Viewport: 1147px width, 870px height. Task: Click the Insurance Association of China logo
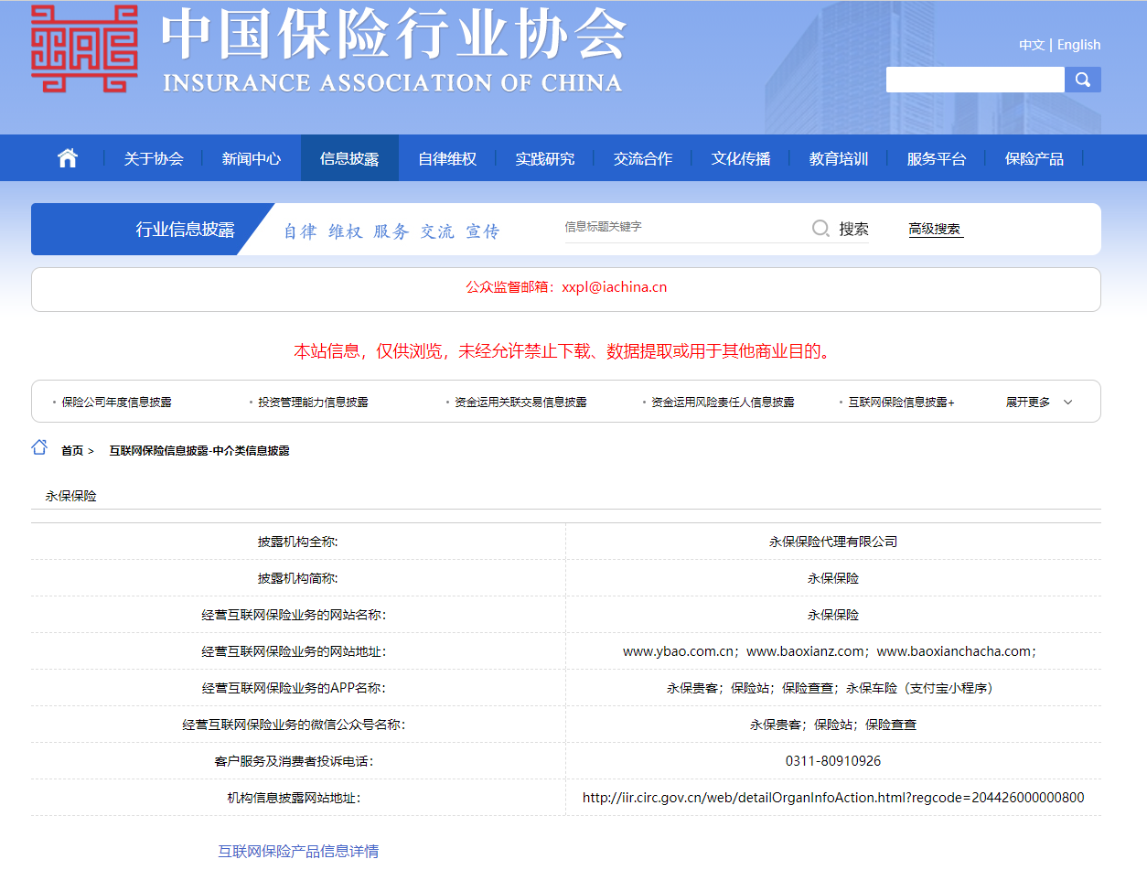84,48
